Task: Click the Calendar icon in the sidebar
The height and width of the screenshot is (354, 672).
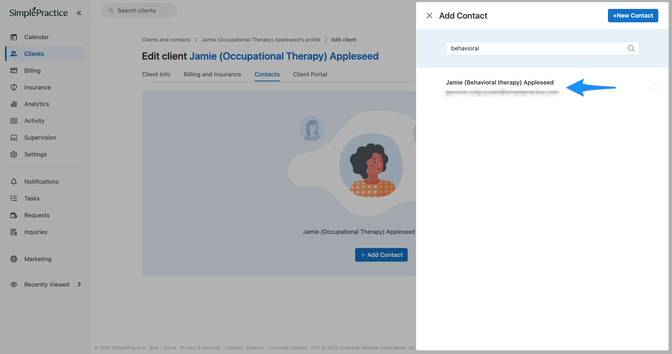Action: [14, 37]
